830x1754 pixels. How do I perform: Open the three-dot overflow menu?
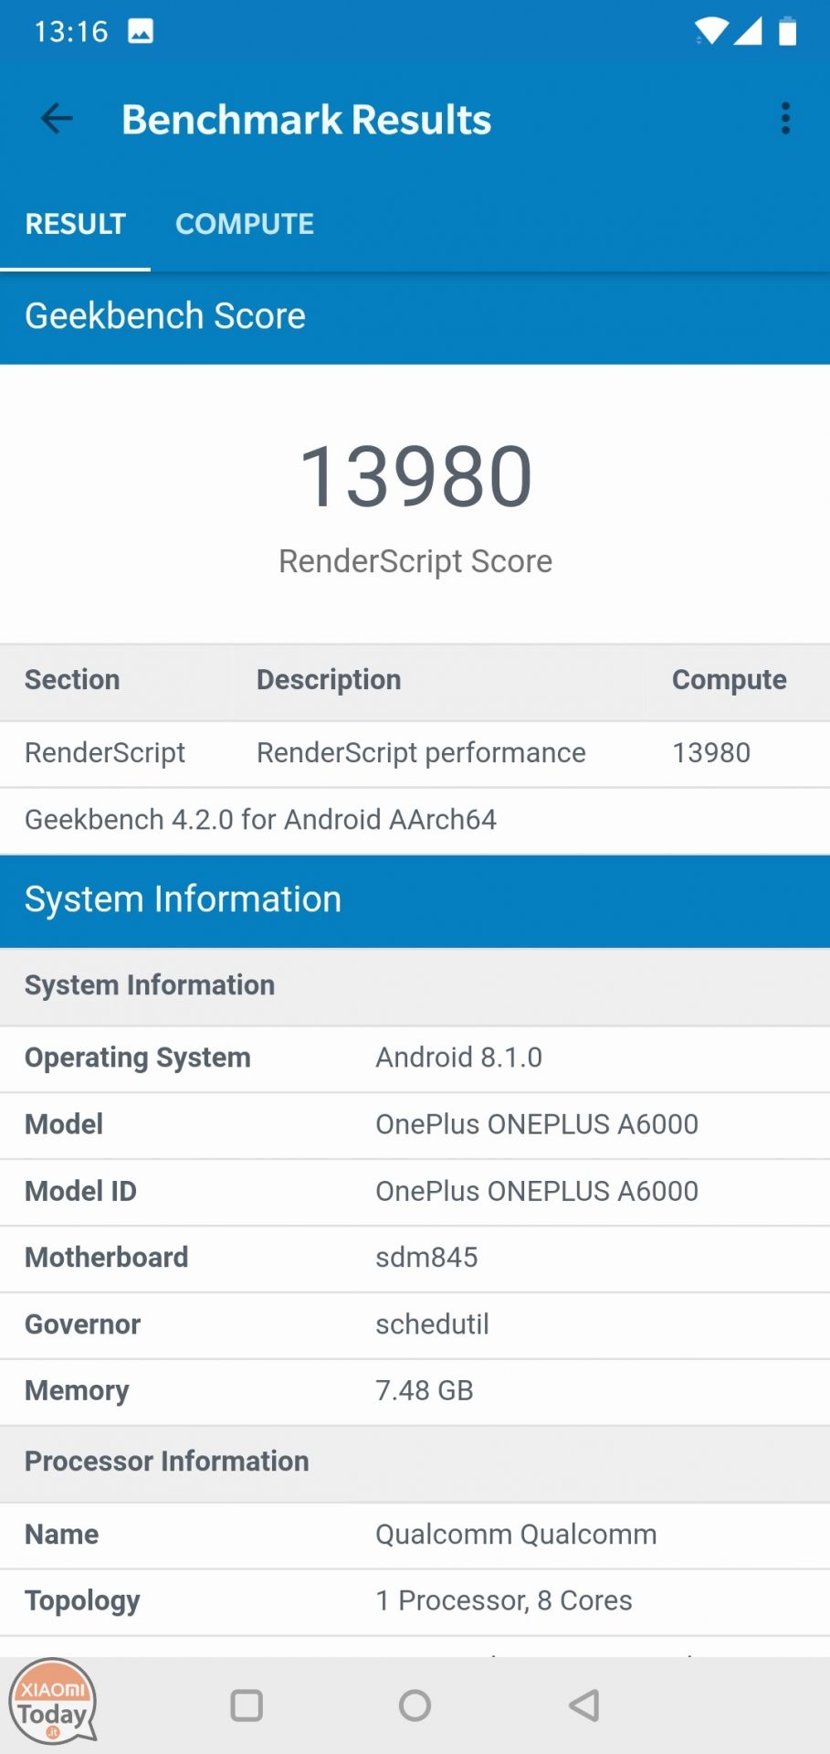coord(785,119)
